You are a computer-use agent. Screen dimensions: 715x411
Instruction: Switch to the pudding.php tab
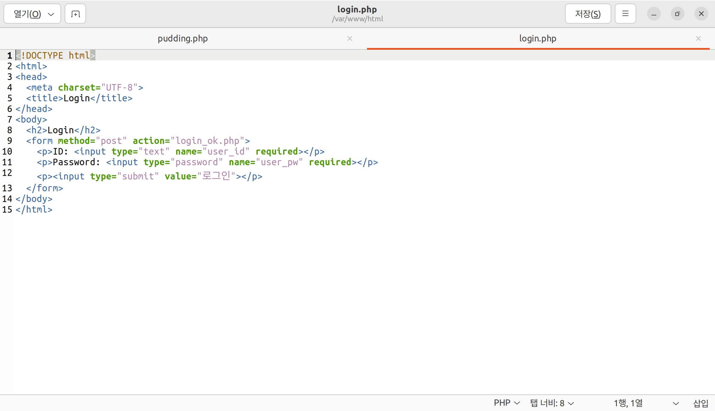tap(183, 38)
